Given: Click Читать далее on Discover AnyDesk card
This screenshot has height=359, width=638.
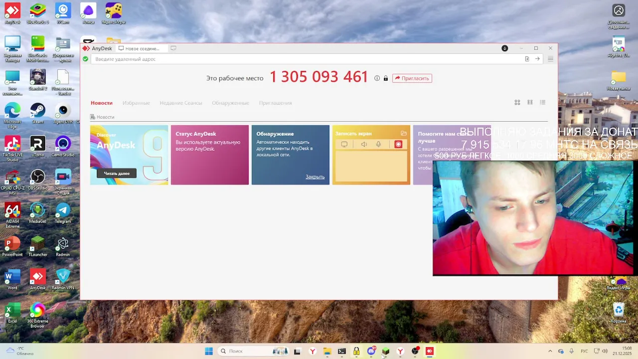Looking at the screenshot, I should click(x=117, y=174).
